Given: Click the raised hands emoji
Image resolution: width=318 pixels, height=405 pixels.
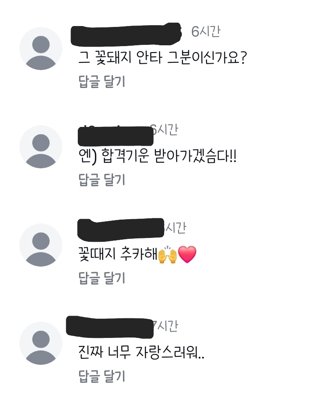Looking at the screenshot, I should (168, 255).
